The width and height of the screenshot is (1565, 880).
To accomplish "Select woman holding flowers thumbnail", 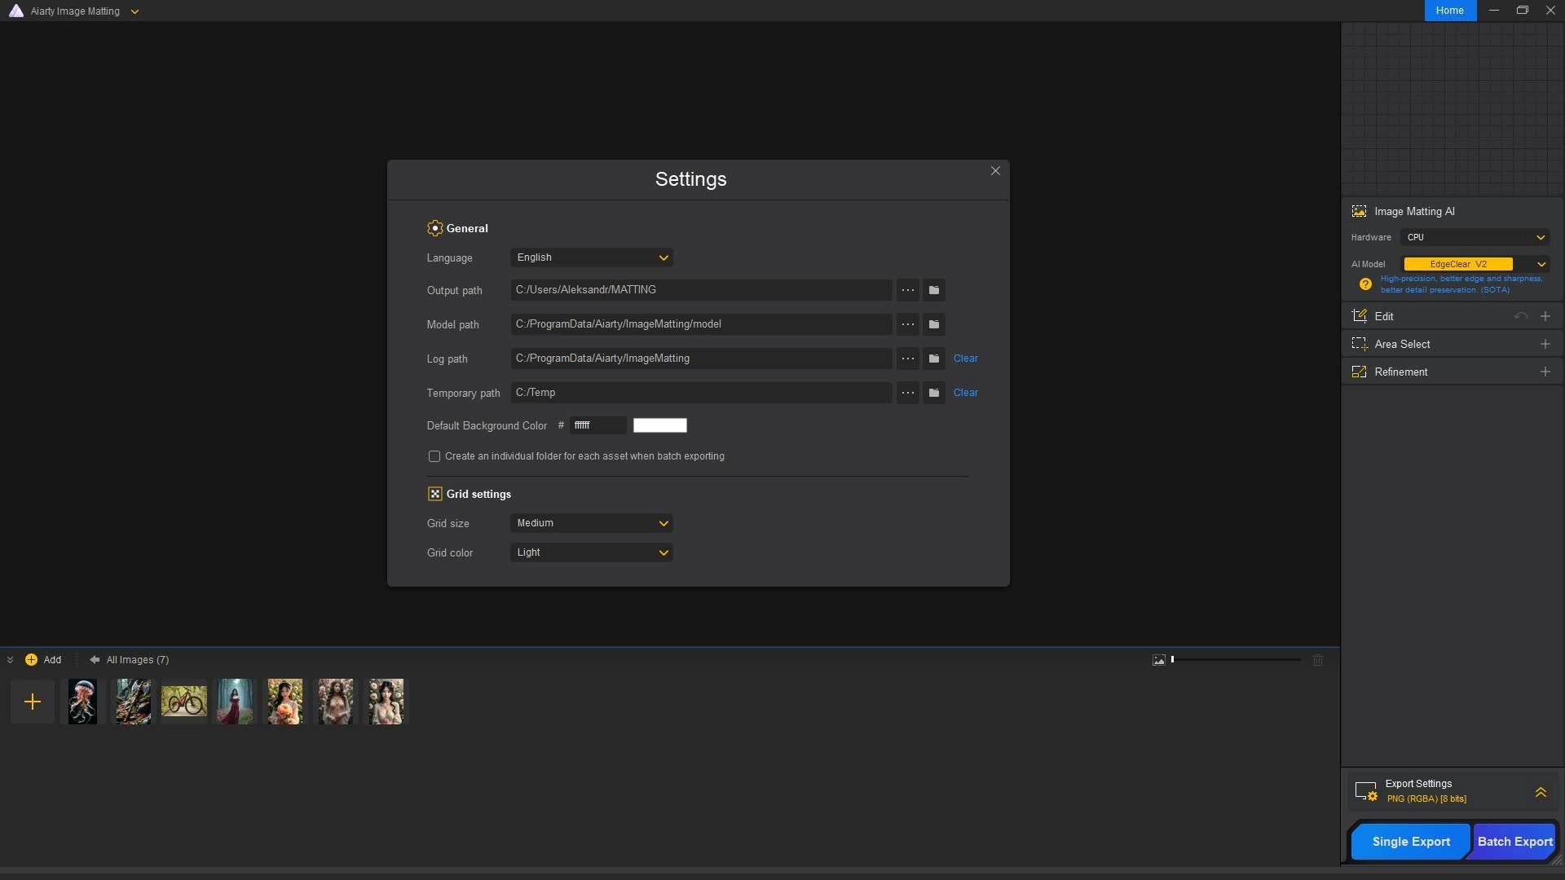I will pos(284,702).
